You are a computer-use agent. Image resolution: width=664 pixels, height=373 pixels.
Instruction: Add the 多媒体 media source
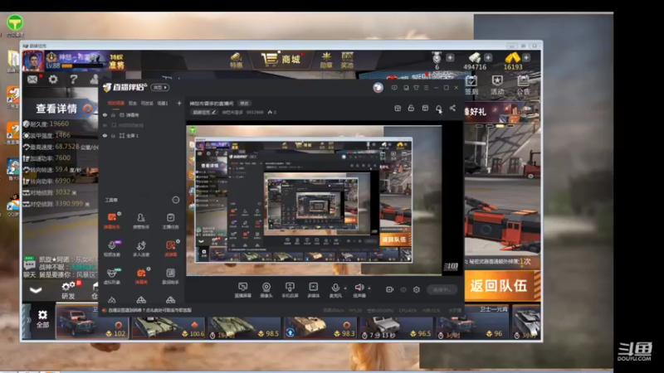[314, 289]
